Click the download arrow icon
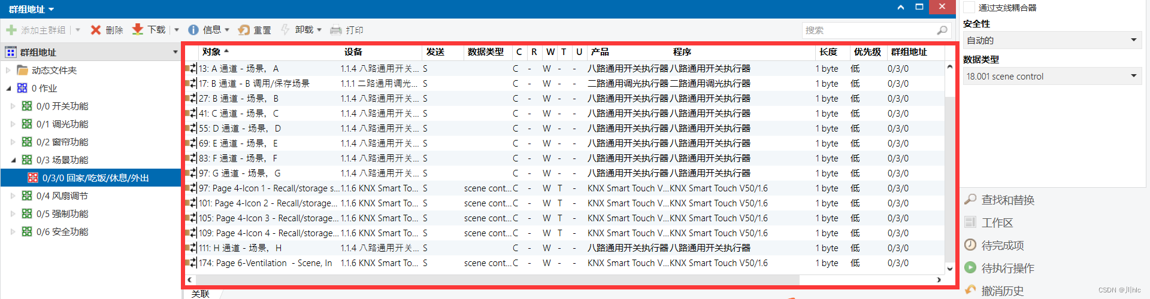Viewport: 1150px width, 299px height. (138, 30)
